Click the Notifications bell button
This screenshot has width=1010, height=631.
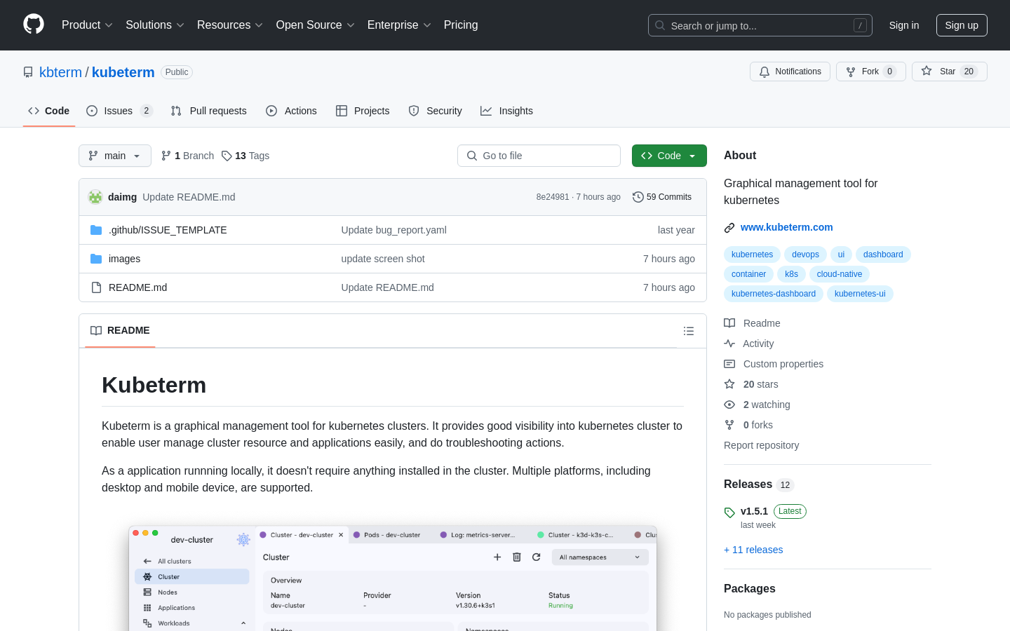[x=790, y=72]
